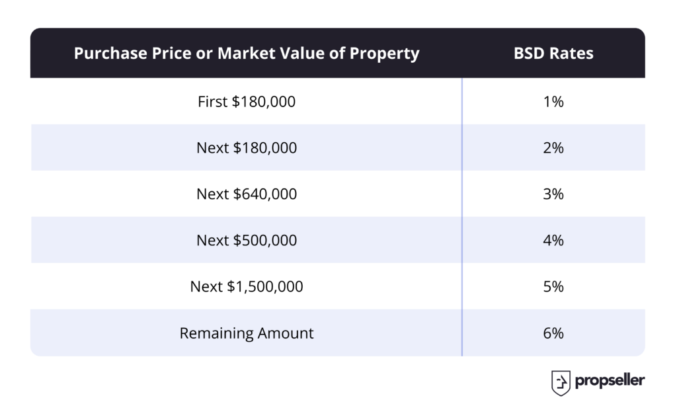Image resolution: width=677 pixels, height=406 pixels.
Task: Select the Next $500,000 row
Action: click(338, 240)
